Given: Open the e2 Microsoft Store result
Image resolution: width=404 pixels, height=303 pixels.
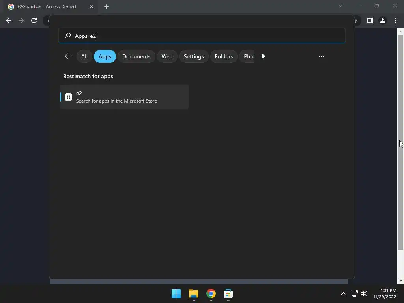Looking at the screenshot, I should pyautogui.click(x=124, y=97).
